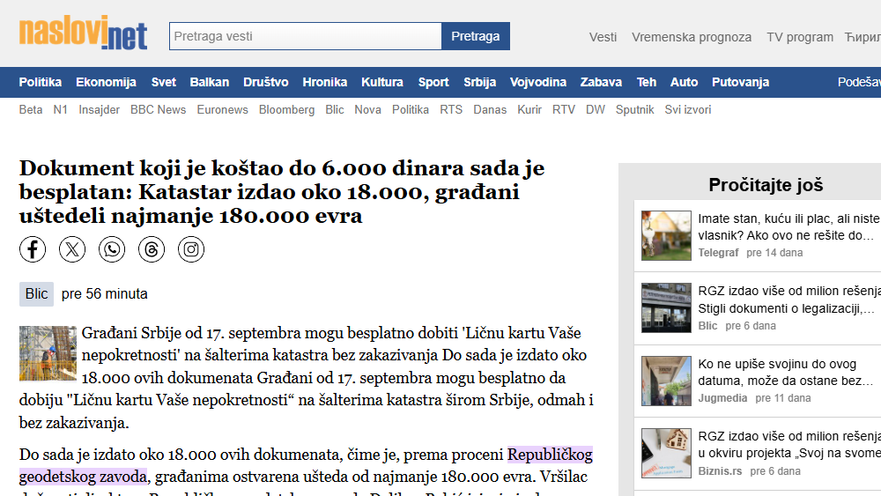
Task: Select the Zabava category
Action: [601, 82]
